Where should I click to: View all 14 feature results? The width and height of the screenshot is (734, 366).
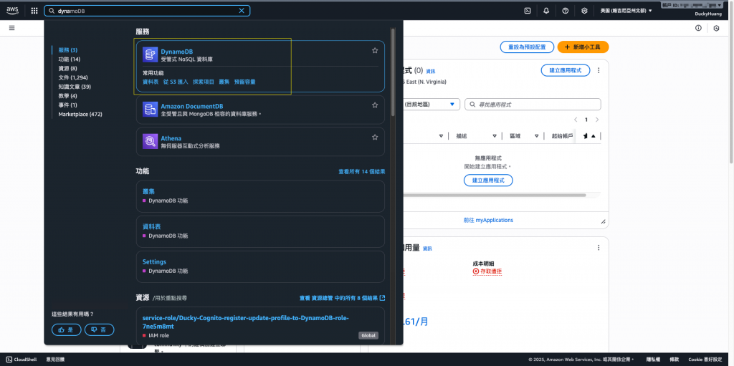(x=362, y=172)
